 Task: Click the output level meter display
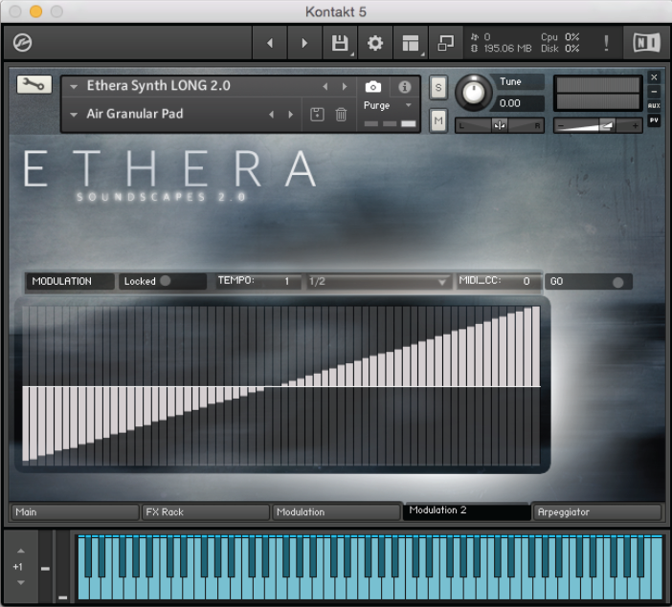tap(598, 93)
